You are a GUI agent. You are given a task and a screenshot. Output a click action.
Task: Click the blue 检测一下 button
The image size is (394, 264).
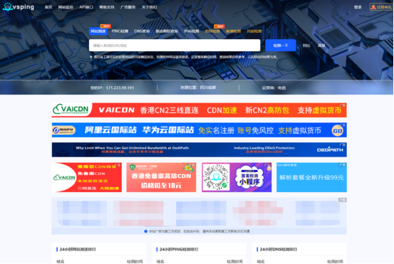281,46
